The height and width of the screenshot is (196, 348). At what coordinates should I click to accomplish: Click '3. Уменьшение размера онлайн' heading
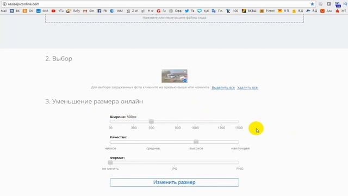(94, 102)
